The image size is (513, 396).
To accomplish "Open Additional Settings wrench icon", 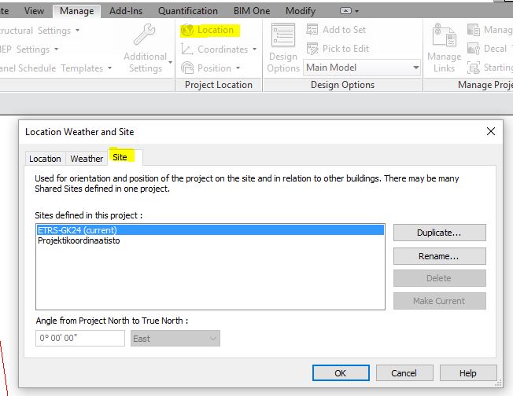I will pyautogui.click(x=144, y=34).
